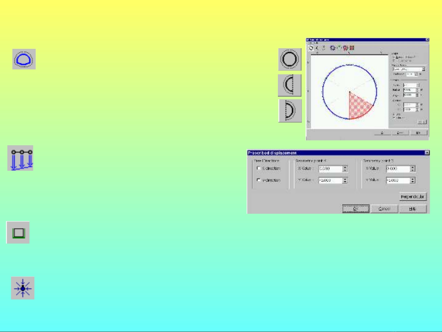Click the blue tunnel designer icon

(x=24, y=59)
